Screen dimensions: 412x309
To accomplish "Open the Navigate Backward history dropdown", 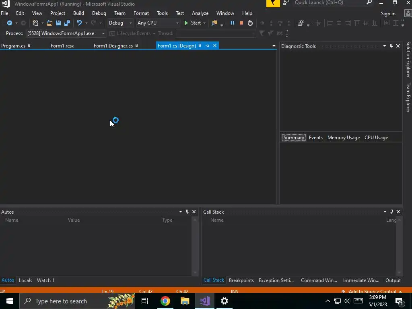I will coord(16,23).
